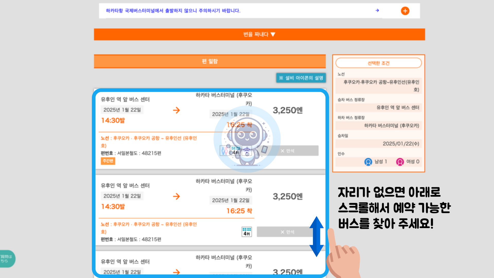Click the orange arrow in the second bus card
This screenshot has width=494, height=278.
pos(177,196)
